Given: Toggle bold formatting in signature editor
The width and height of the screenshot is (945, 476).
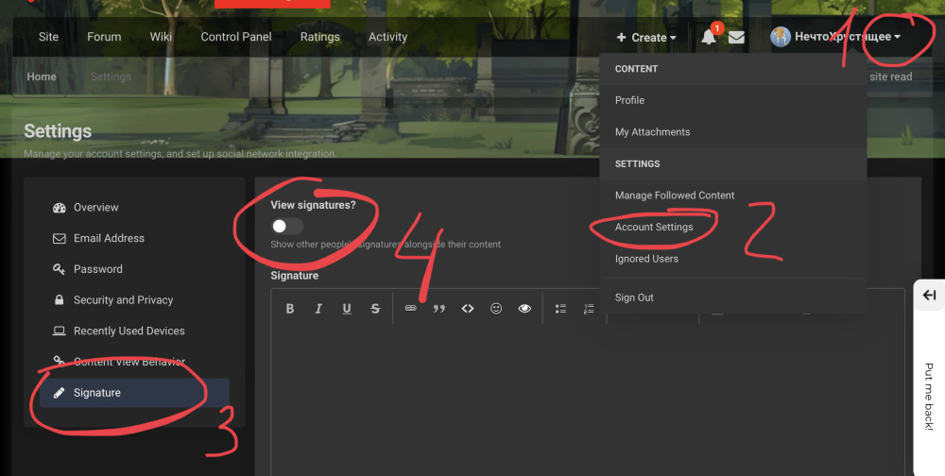Looking at the screenshot, I should (290, 309).
